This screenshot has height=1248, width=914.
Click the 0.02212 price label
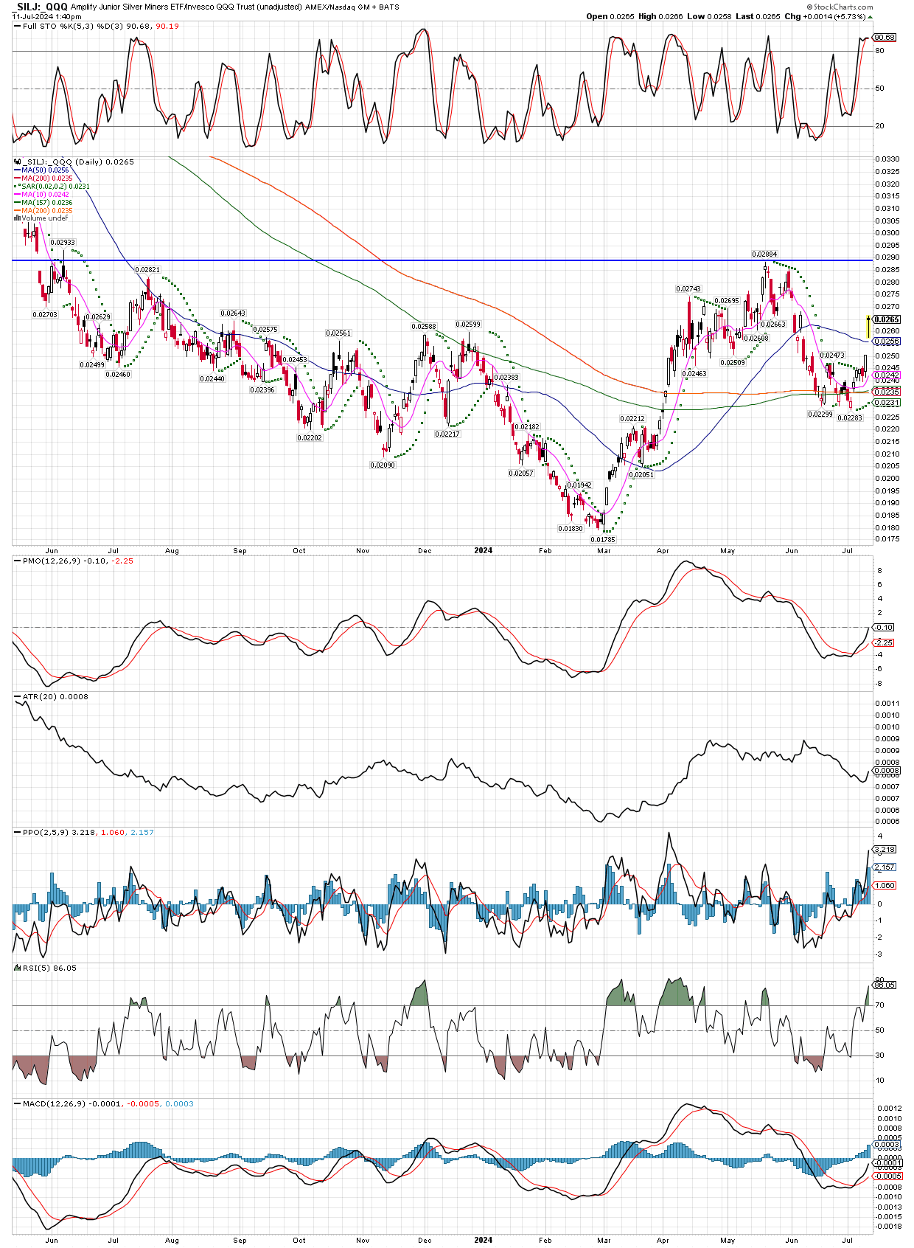pyautogui.click(x=632, y=419)
